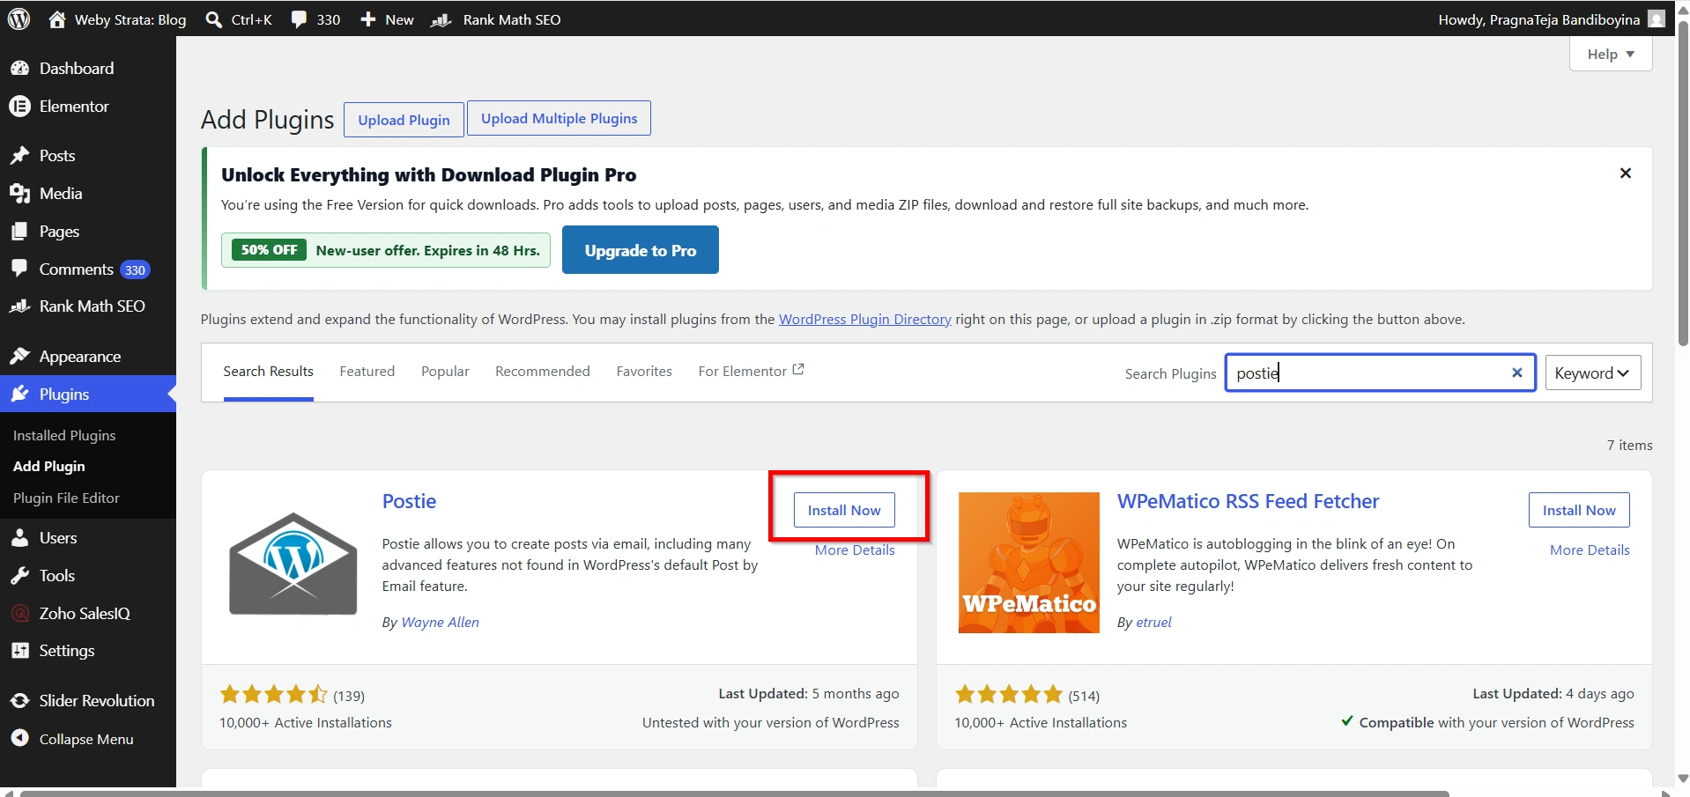The height and width of the screenshot is (797, 1690).
Task: Click the Elementor sidebar icon
Action: point(19,106)
